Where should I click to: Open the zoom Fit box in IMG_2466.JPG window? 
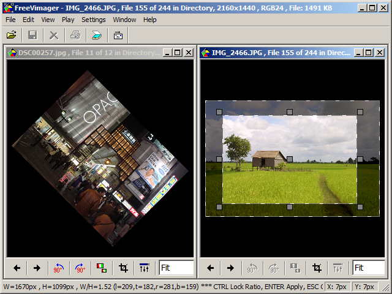[x=368, y=268]
